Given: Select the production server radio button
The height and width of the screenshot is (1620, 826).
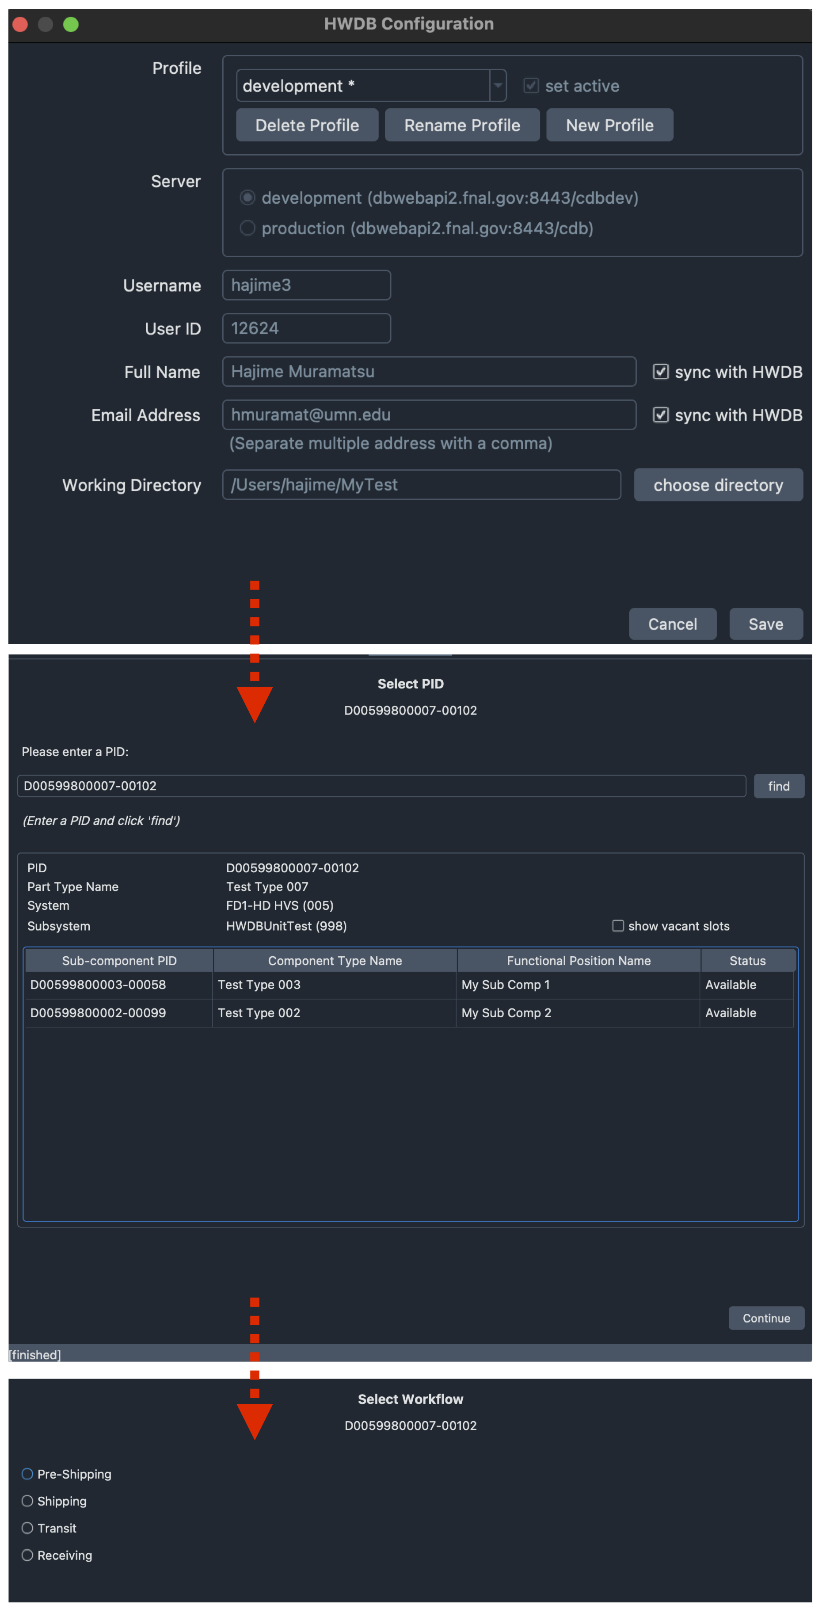Looking at the screenshot, I should pyautogui.click(x=247, y=228).
